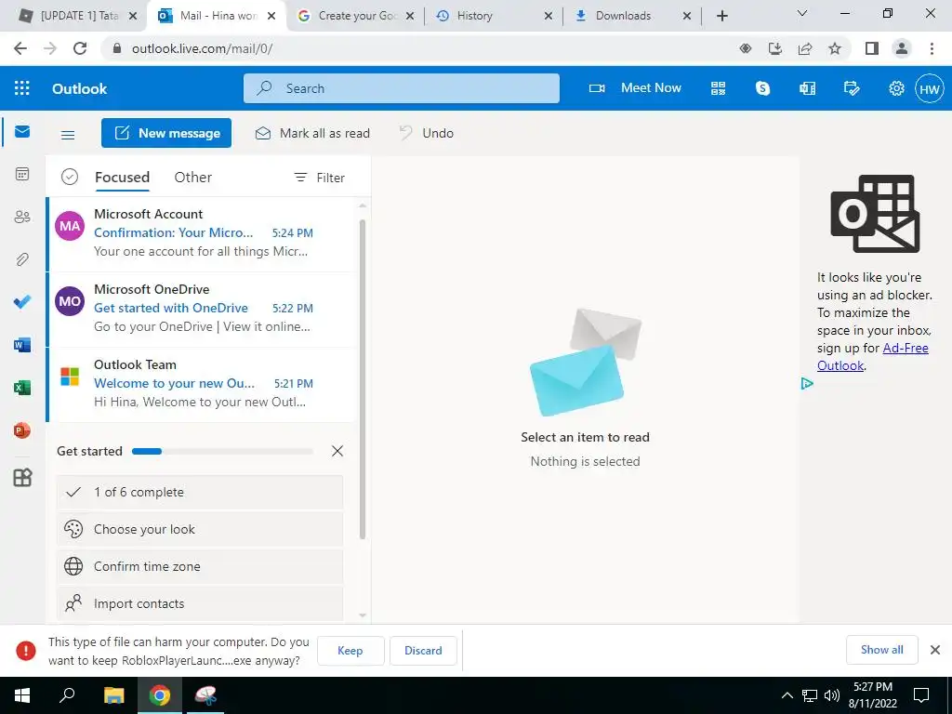Image resolution: width=952 pixels, height=714 pixels.
Task: Close the downloads bar
Action: click(x=935, y=650)
